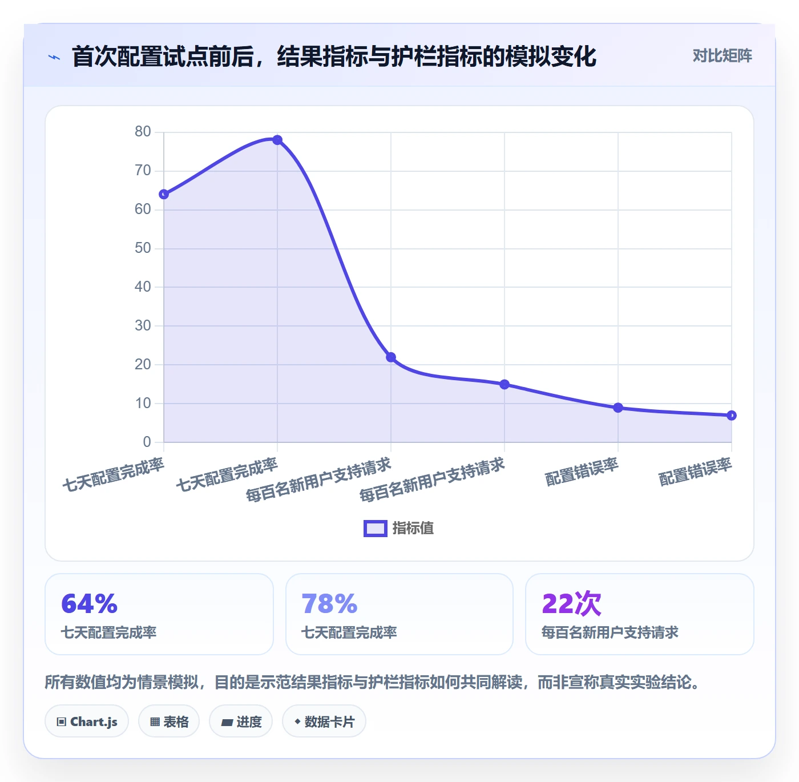Viewport: 799px width, 782px height.
Task: Toggle the 指标值 legend swatch
Action: coord(376,529)
